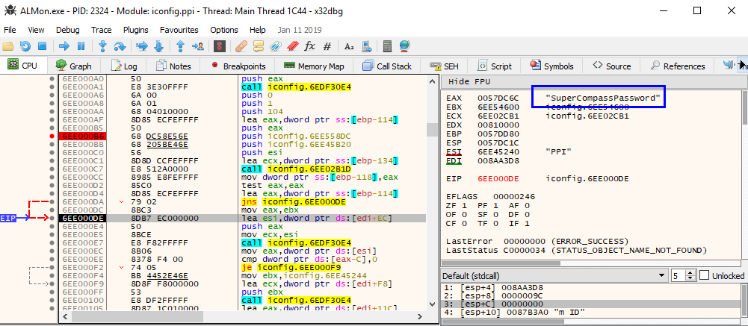The height and width of the screenshot is (326, 748).
Task: Switch to the Call Stack tab
Action: click(387, 66)
